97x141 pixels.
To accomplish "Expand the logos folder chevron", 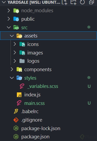I will (15, 61).
